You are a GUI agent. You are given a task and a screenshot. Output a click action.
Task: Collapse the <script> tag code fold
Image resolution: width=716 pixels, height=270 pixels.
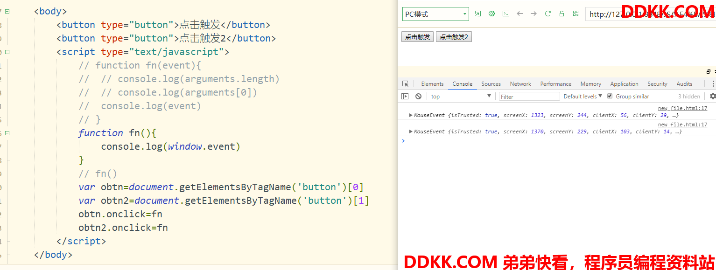coord(7,52)
